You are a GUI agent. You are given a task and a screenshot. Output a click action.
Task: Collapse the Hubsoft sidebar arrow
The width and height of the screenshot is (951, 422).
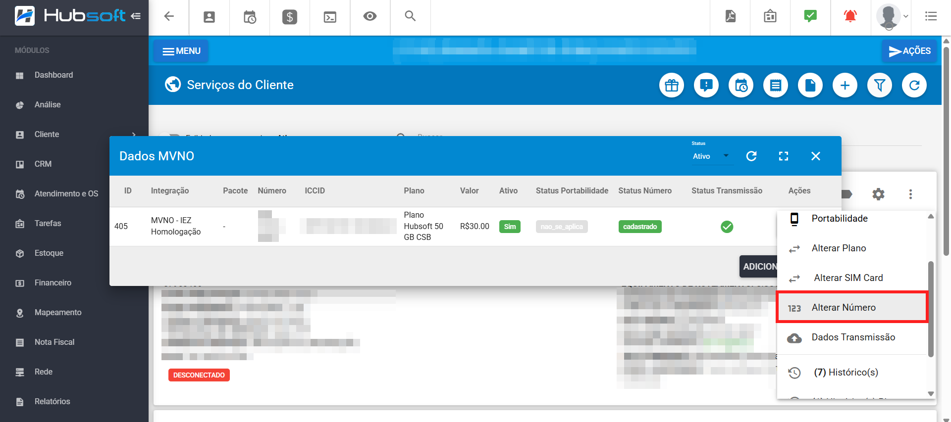(136, 16)
